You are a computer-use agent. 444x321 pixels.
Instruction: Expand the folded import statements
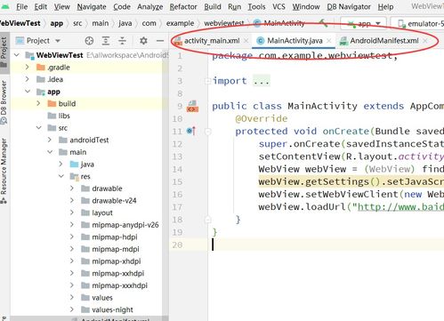pos(208,81)
